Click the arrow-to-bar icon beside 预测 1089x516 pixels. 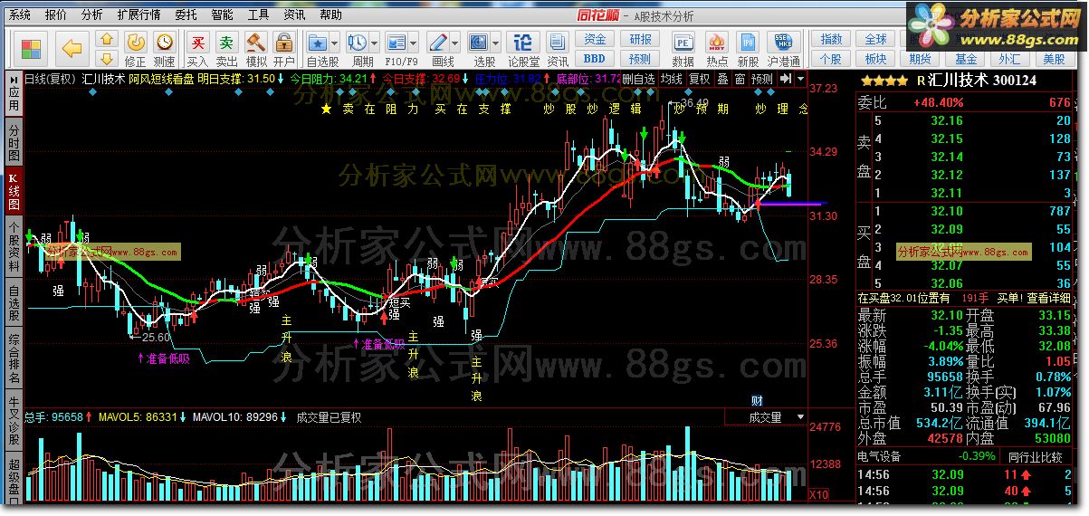(785, 79)
